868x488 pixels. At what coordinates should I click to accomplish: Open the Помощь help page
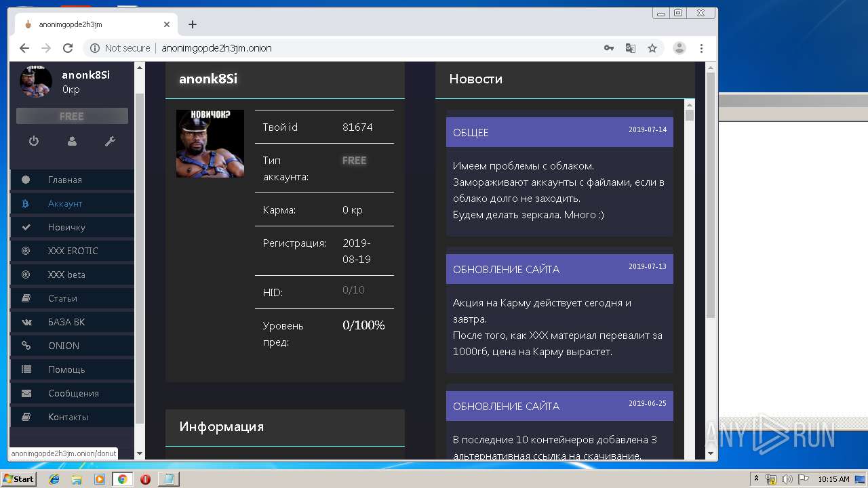pos(72,369)
